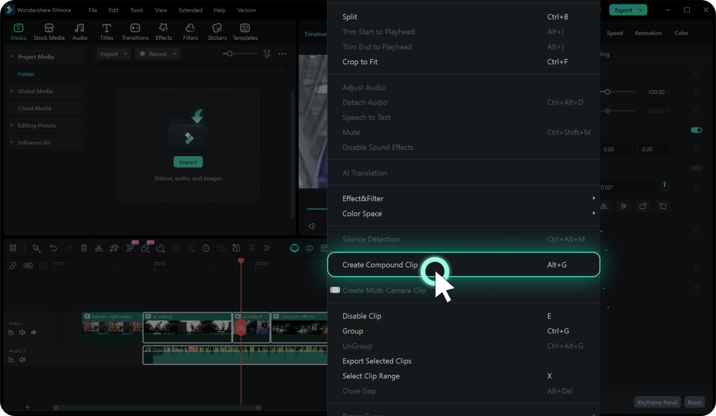
Task: Open the Templates tab
Action: coord(245,32)
